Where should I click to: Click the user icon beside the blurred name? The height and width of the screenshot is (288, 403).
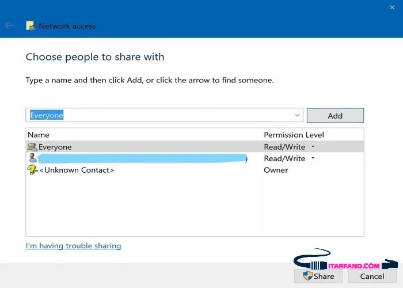click(32, 158)
